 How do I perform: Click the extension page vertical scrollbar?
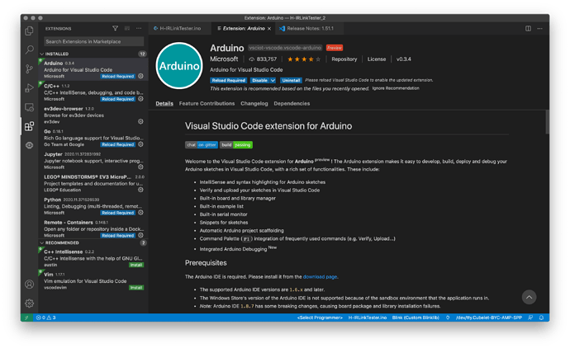point(547,122)
